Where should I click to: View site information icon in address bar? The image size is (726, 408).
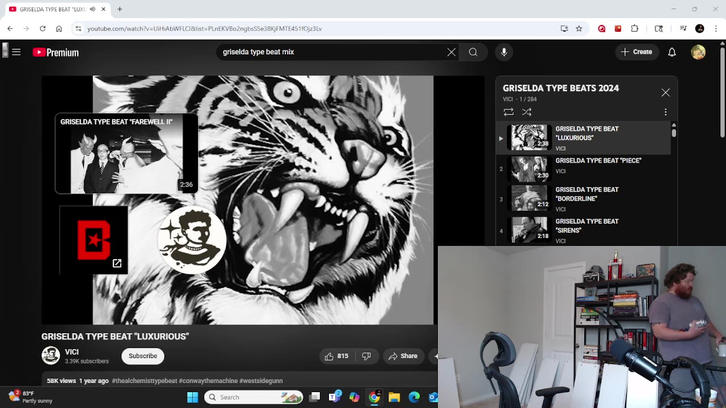tap(78, 28)
